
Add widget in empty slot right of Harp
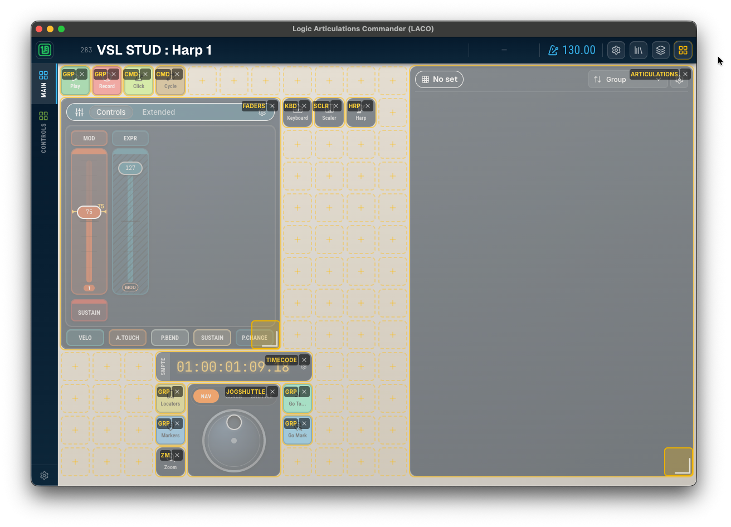[x=393, y=113]
